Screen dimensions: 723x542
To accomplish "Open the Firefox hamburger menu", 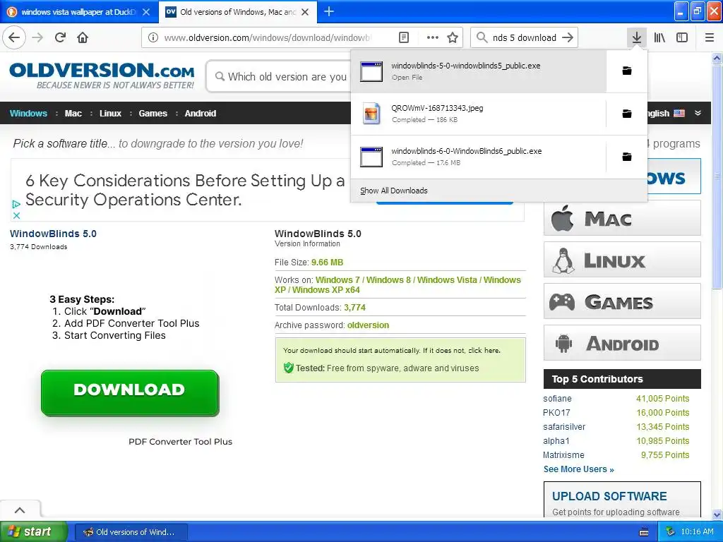I will coord(710,37).
